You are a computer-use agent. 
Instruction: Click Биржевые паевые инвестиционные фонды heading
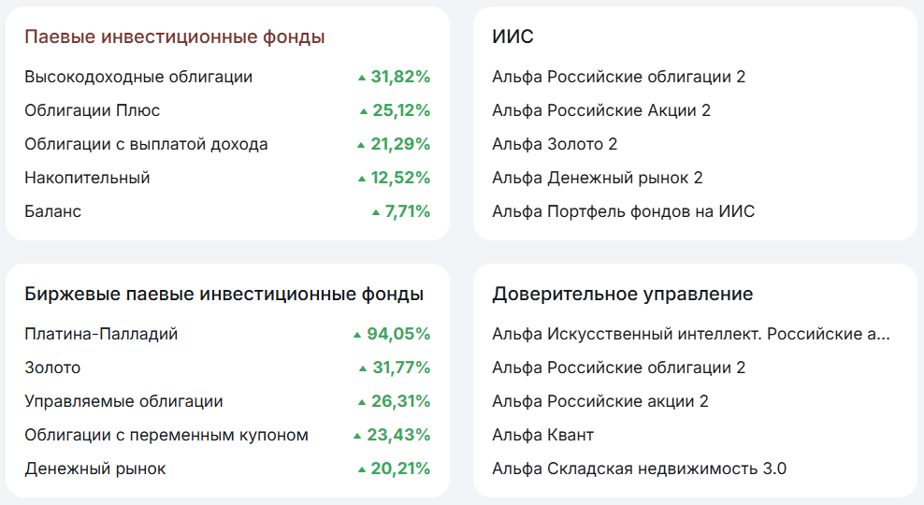224,295
